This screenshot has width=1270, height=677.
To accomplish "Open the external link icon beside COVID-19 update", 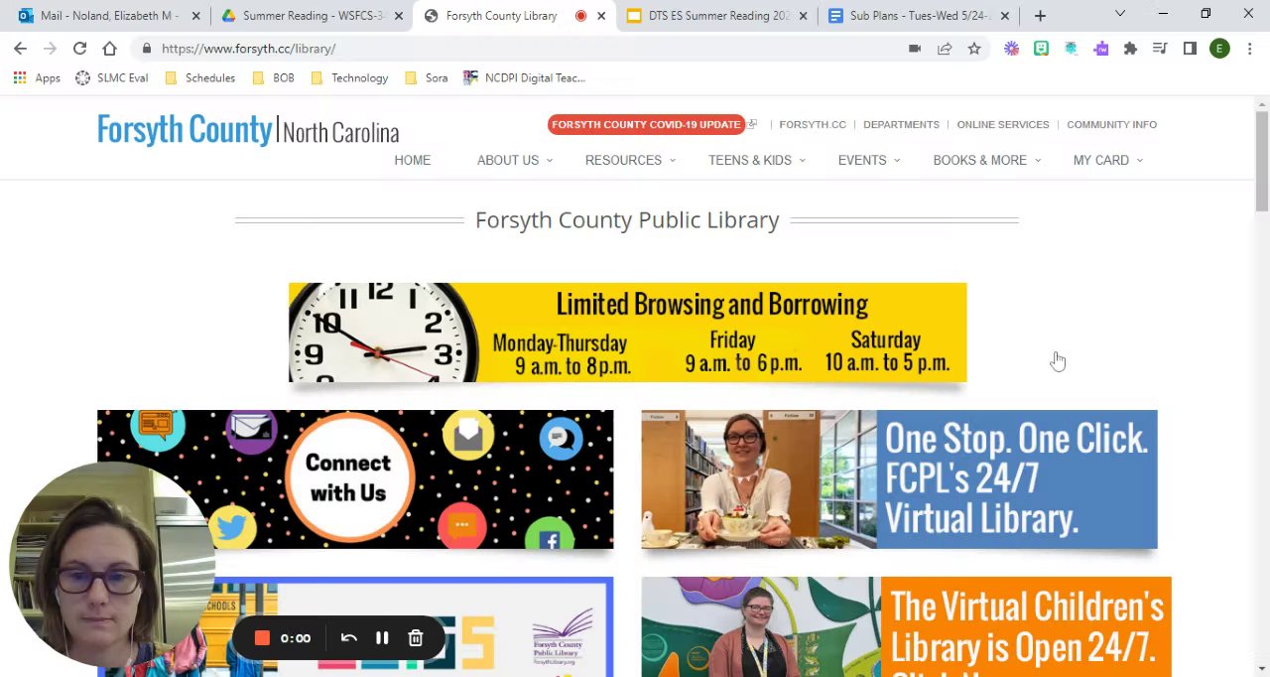I will pos(752,124).
